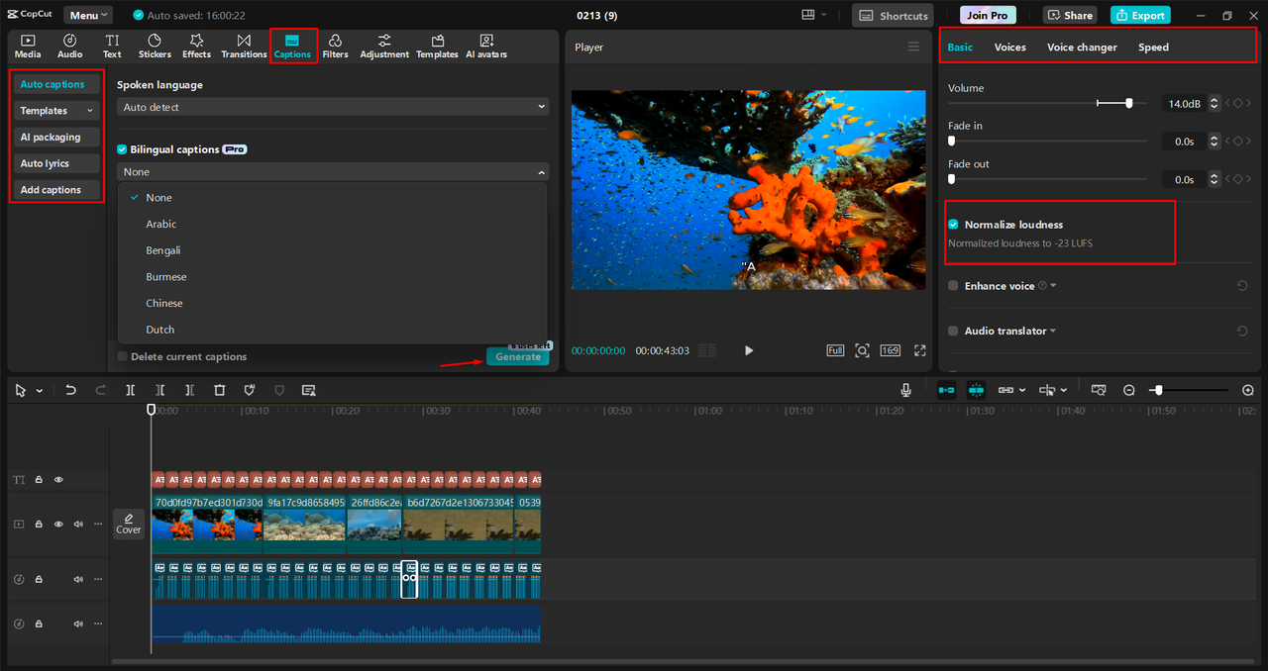This screenshot has height=671, width=1268.
Task: Open the AI avatars panel icon
Action: [x=486, y=46]
